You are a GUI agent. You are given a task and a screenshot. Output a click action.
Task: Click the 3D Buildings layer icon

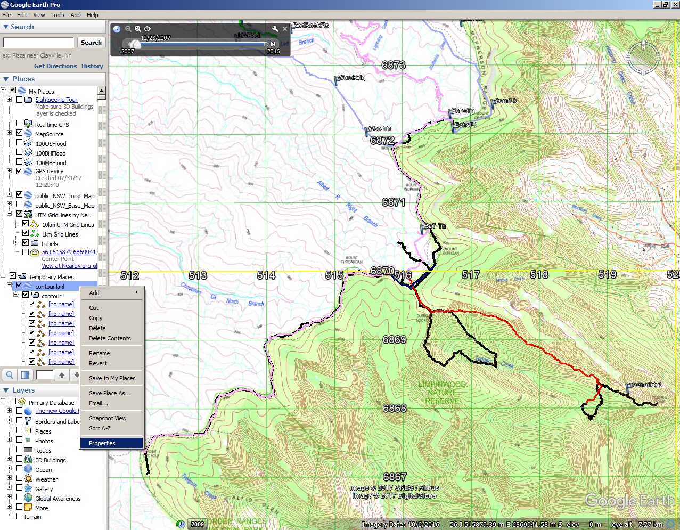click(28, 460)
